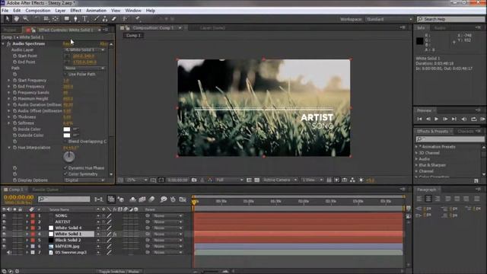Hide the ARTIST layer eye
The height and width of the screenshot is (274, 487).
(x=4, y=221)
